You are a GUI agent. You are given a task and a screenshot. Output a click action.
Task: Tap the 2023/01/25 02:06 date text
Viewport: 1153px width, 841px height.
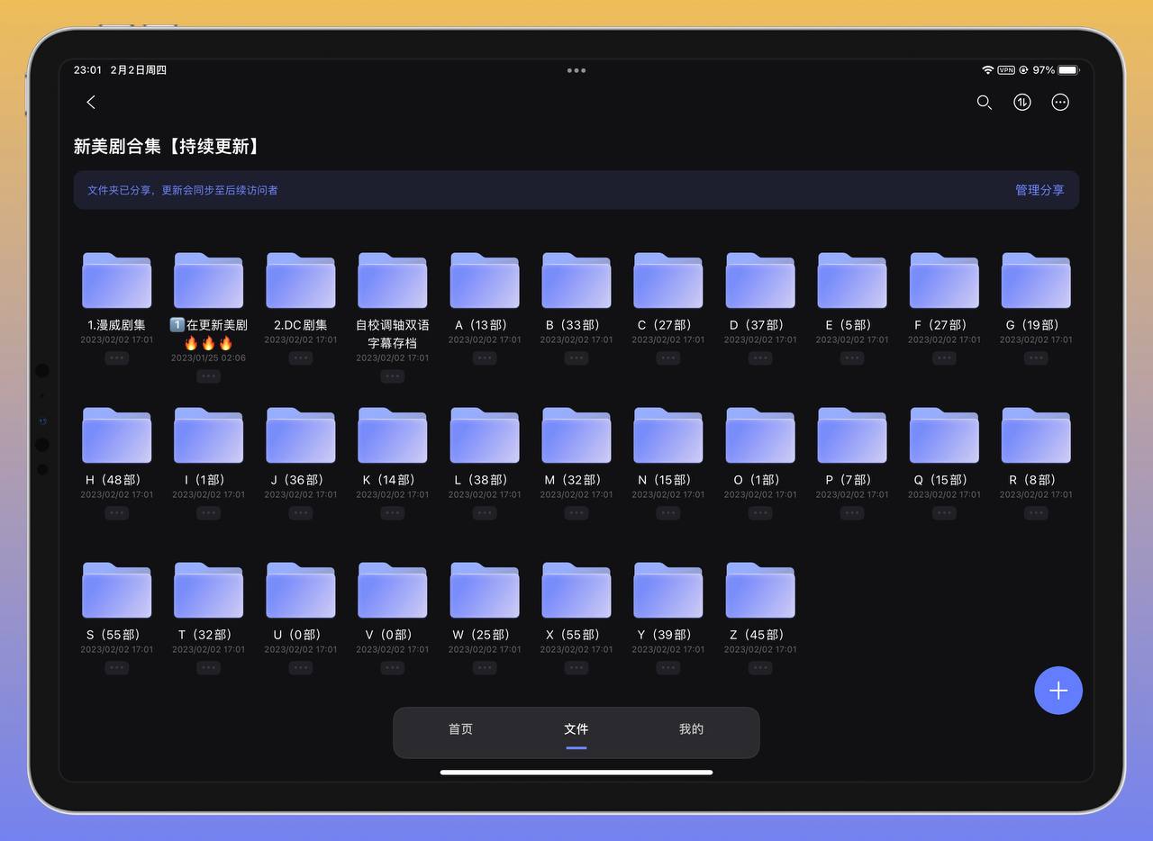(x=209, y=358)
